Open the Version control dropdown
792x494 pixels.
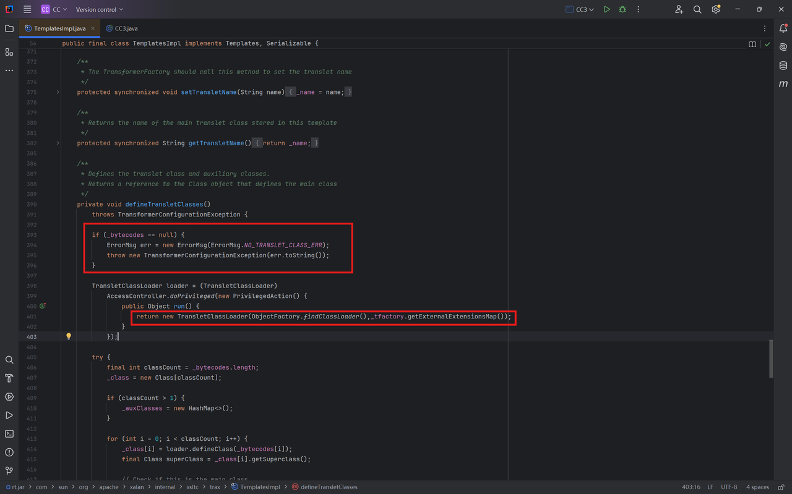[x=99, y=9]
